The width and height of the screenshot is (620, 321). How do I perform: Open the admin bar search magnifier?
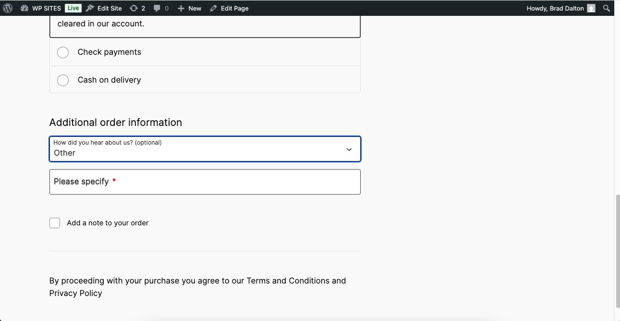click(607, 8)
